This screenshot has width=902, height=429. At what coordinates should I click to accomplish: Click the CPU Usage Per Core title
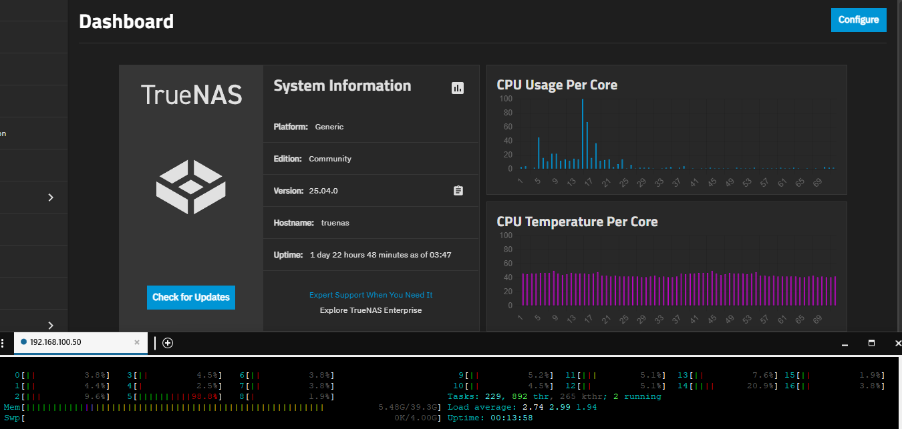(557, 85)
